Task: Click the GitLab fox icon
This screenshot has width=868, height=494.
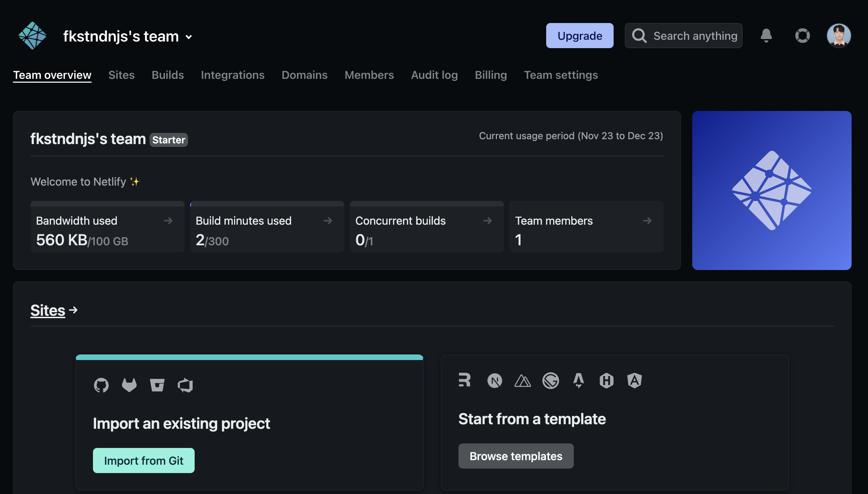Action: click(x=129, y=385)
